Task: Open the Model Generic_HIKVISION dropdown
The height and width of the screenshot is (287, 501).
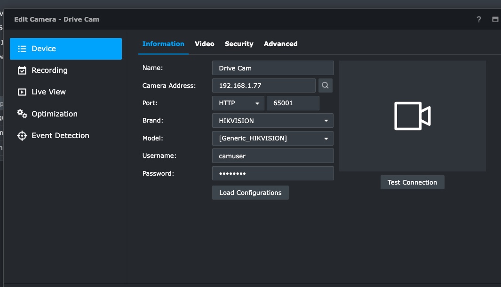Action: (x=272, y=139)
